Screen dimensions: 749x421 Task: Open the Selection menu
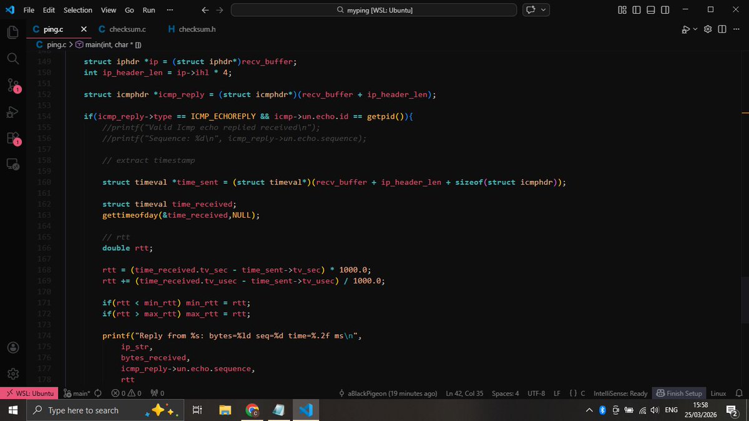[x=78, y=10]
